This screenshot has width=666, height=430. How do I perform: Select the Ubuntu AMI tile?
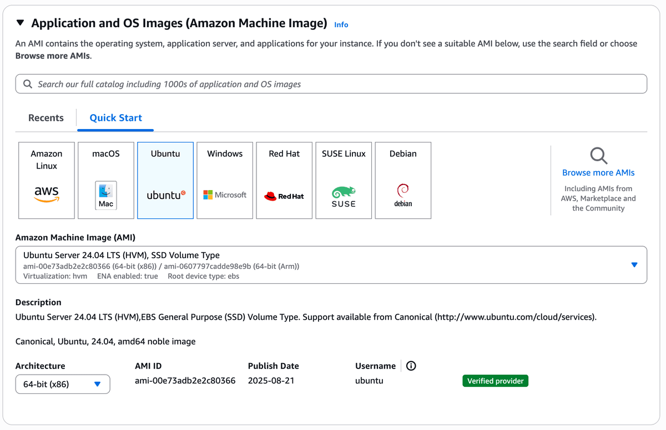(x=165, y=180)
